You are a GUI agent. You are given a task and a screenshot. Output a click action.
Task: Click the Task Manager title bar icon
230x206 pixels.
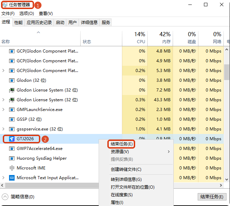[5, 5]
